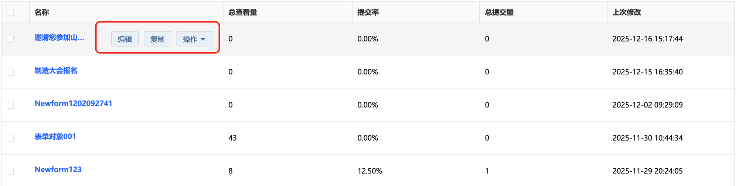Click the 表单对象001 form name
This screenshot has height=186, width=739.
tap(55, 137)
